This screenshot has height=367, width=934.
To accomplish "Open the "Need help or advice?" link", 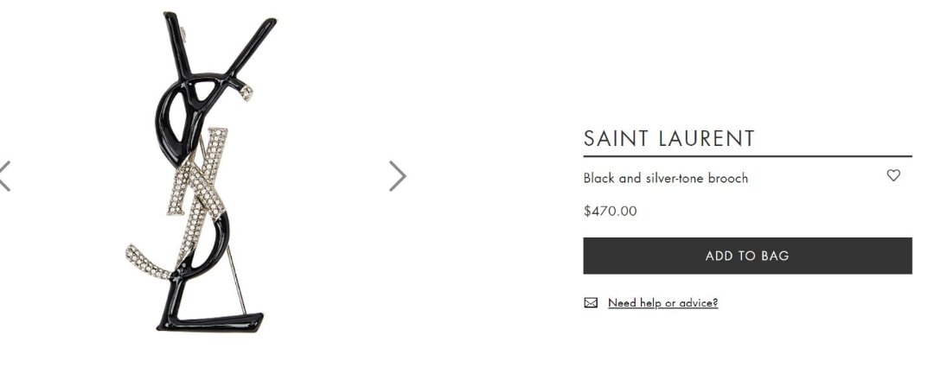I will 662,302.
